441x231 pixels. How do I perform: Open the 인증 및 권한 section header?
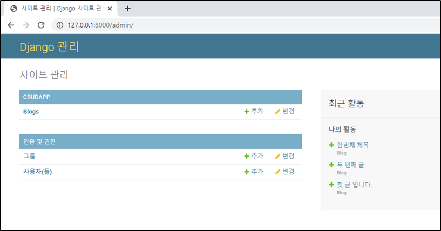pos(39,141)
